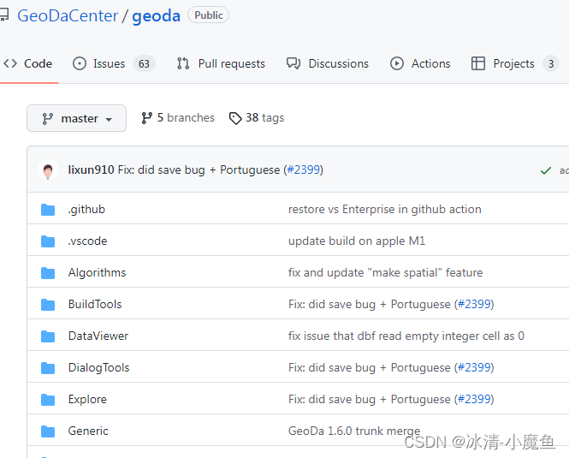Open the Projects tab
This screenshot has width=569, height=458.
tap(515, 63)
